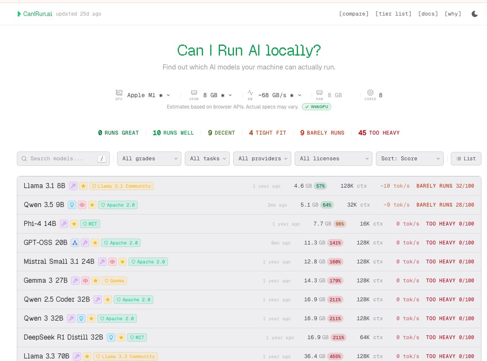Click the reasoning bulb icon on Qwen 3 32B

click(x=81, y=319)
